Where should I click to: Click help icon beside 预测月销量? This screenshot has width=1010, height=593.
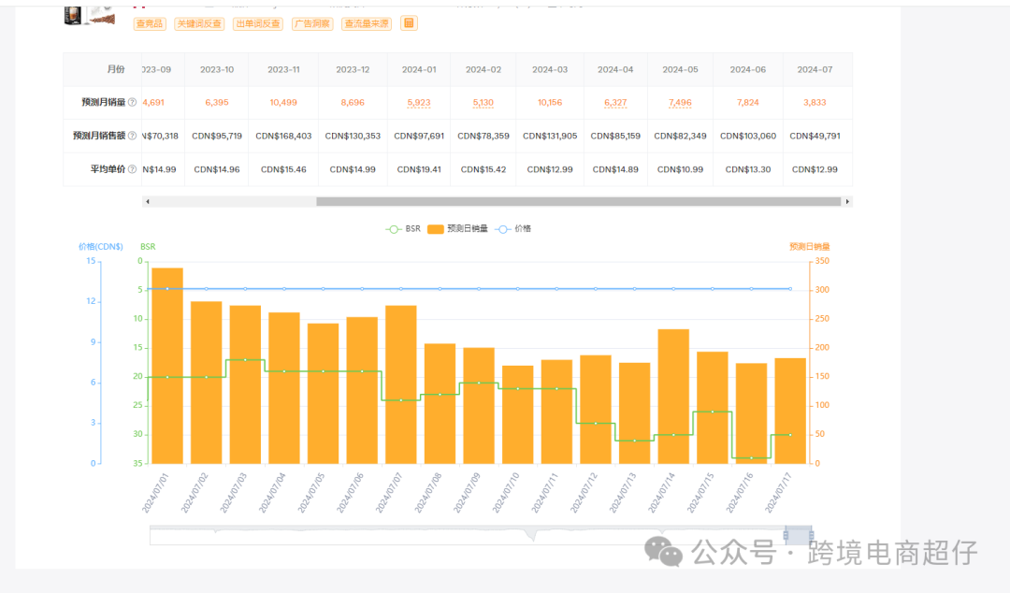[132, 102]
